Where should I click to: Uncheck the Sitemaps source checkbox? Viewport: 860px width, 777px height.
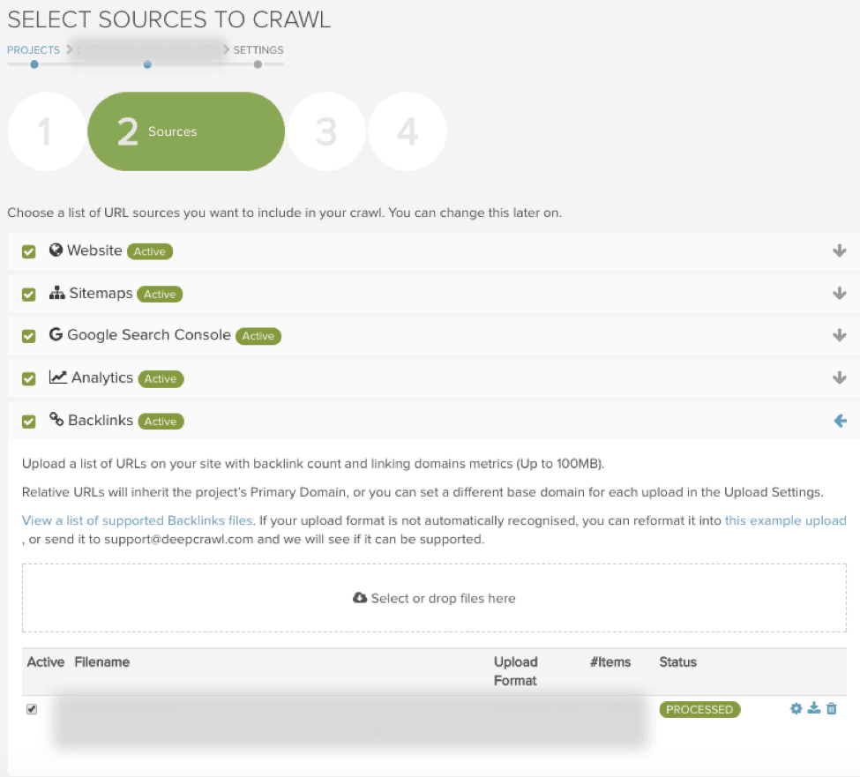click(28, 295)
